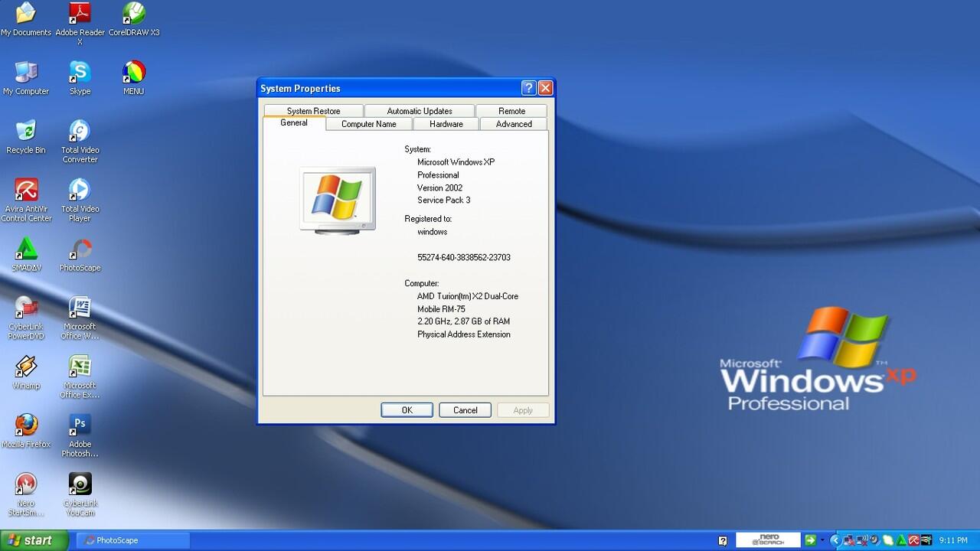Expand hidden system tray icons arrow
Screen dimensions: 980x551
(835, 540)
